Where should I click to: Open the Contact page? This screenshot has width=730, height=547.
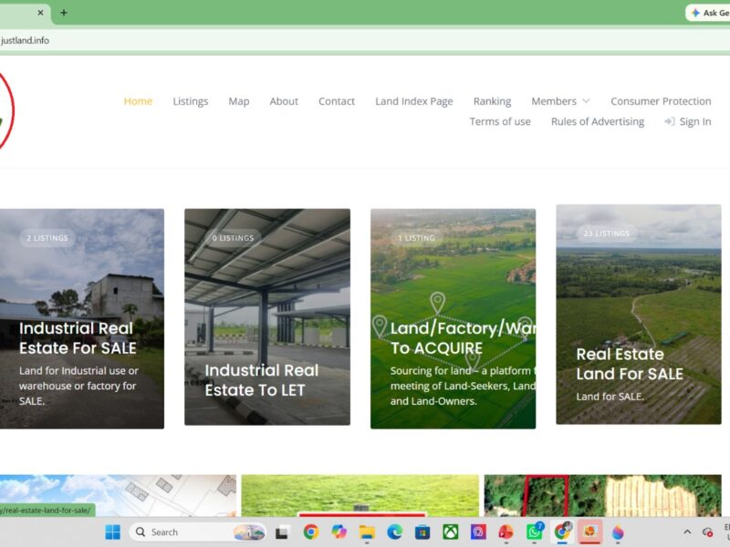337,101
